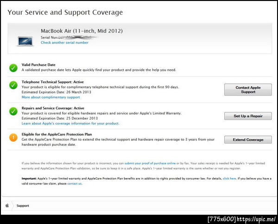Screen dimensions: 278x224
Task: Click 'Eligible for the AppleCare Protection Plan' heading
Action: click(57, 134)
